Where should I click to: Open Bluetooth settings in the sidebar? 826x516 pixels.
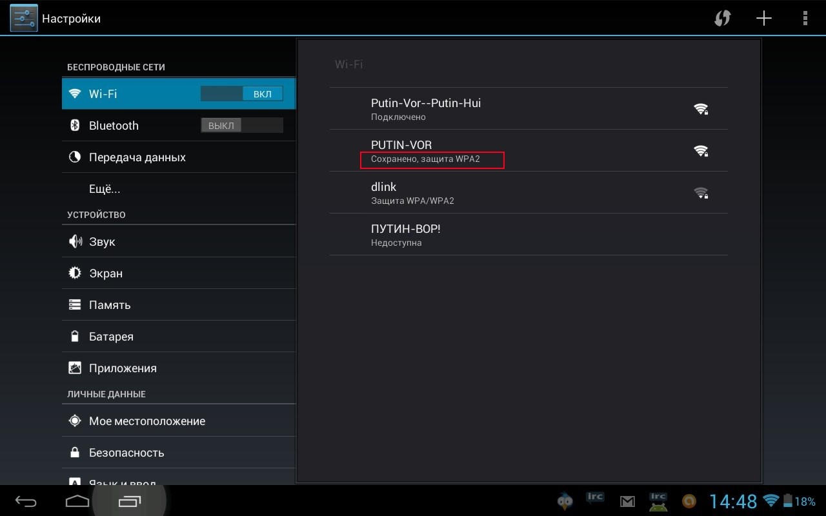pyautogui.click(x=179, y=125)
